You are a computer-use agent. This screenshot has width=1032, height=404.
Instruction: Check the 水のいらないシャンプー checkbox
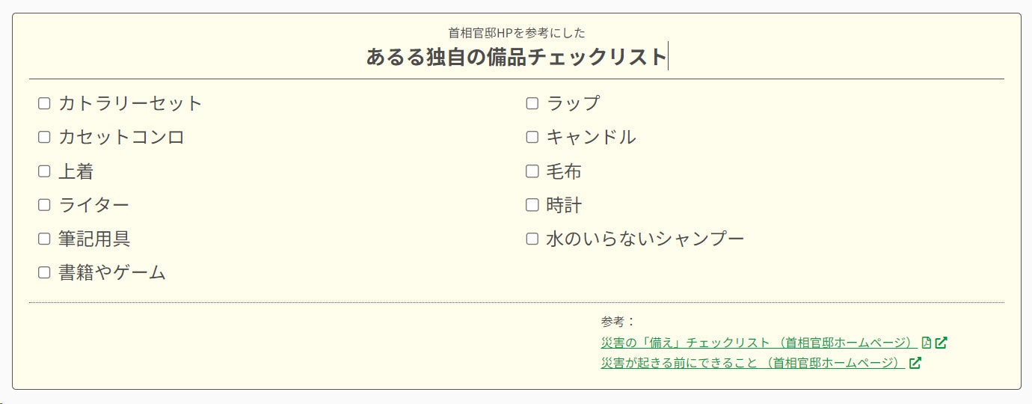[x=532, y=239]
